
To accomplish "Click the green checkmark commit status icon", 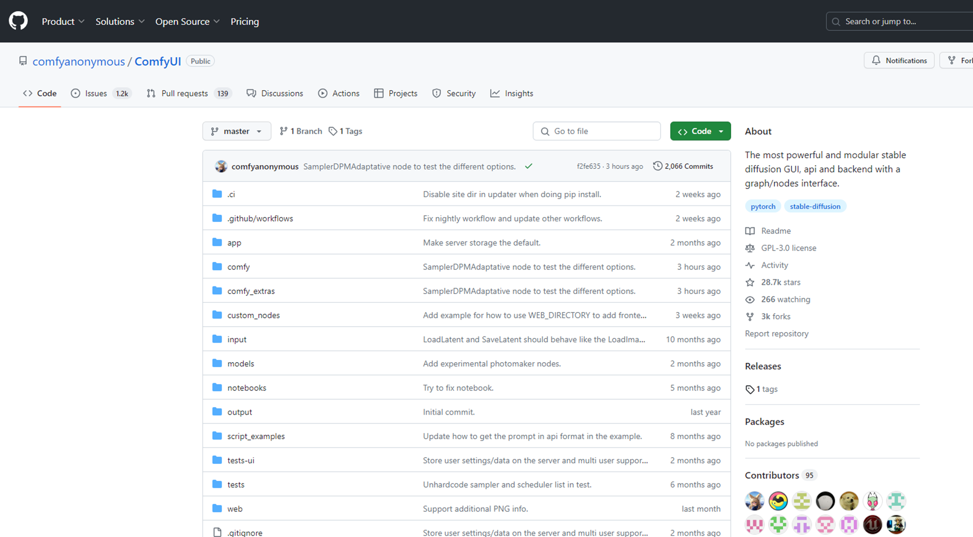I will 529,167.
